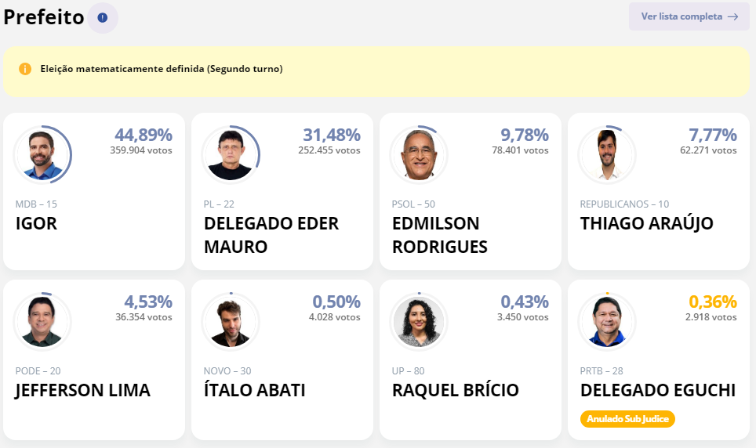The image size is (756, 448).
Task: Click the warning icon in yellow banner
Action: [x=25, y=69]
